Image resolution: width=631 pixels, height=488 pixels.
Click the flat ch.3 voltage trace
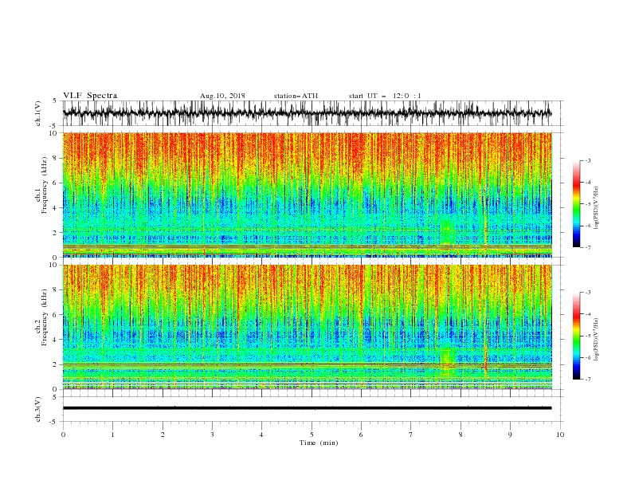tap(307, 408)
